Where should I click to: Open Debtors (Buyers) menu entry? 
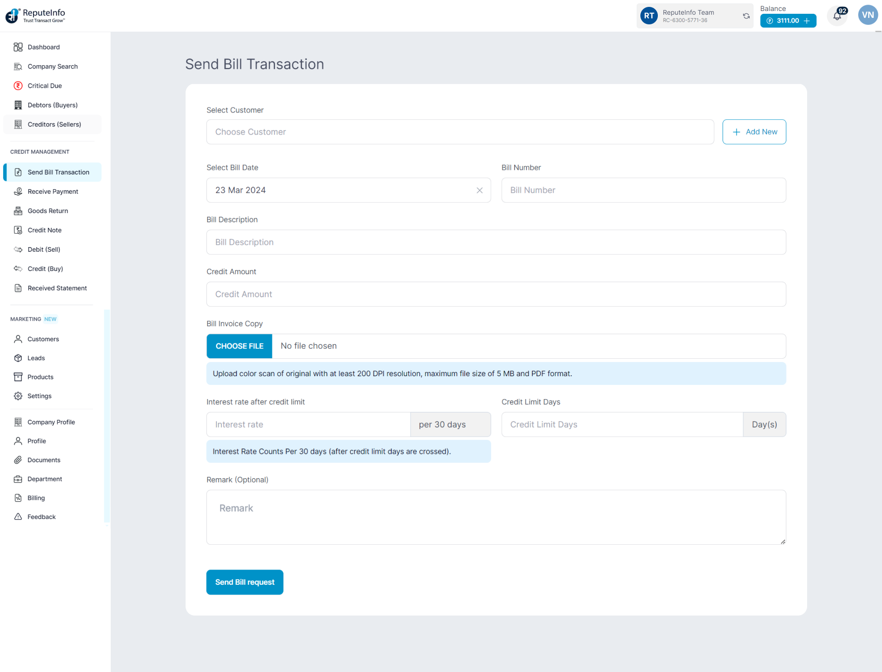(52, 105)
